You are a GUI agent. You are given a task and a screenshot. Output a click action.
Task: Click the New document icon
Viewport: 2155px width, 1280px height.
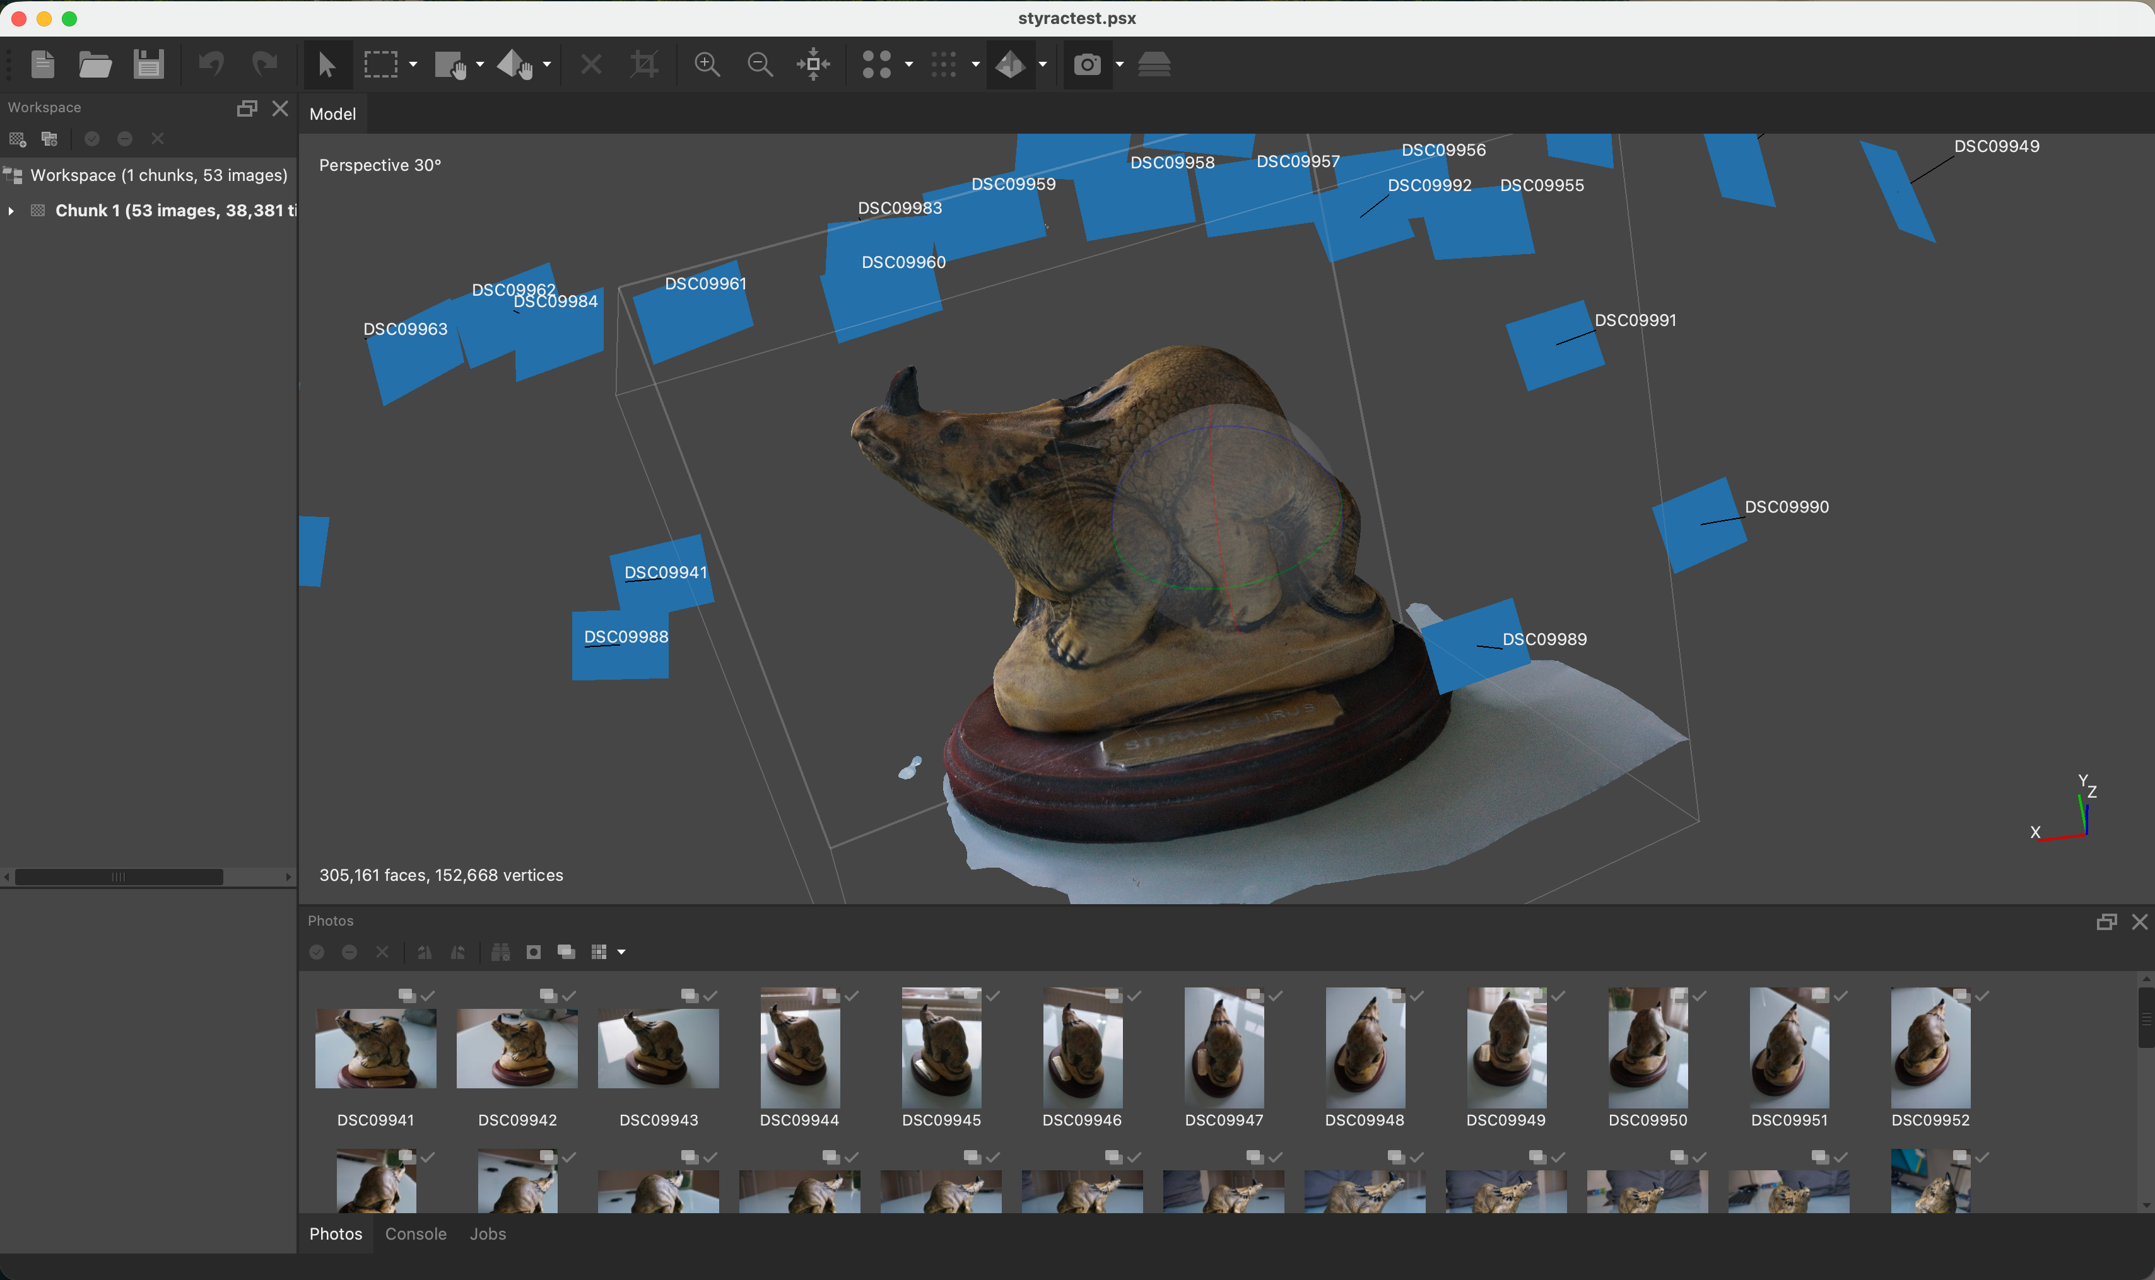click(x=42, y=64)
